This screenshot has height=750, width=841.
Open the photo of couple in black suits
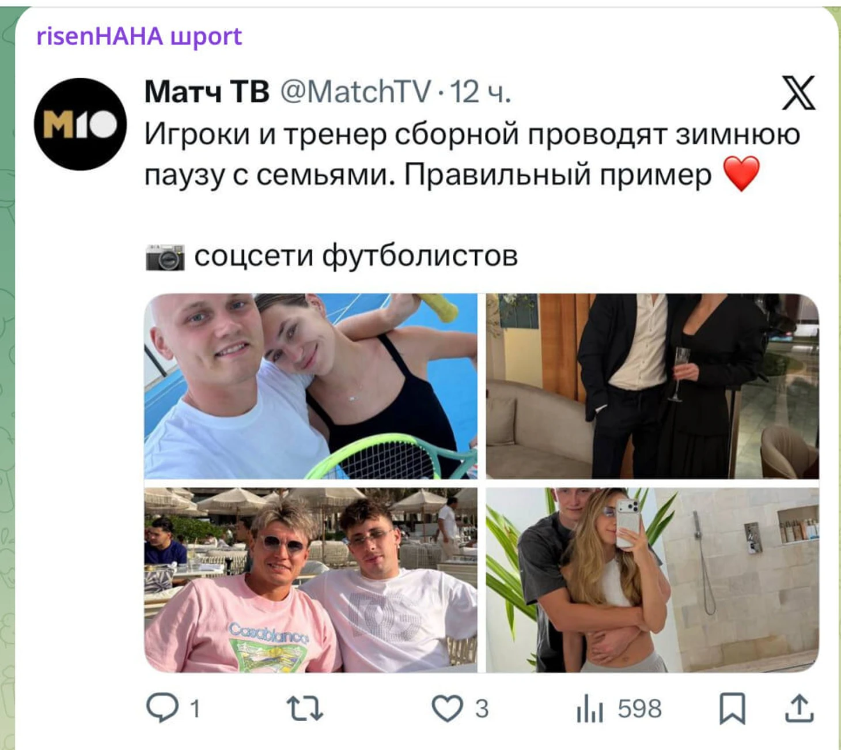(x=652, y=386)
